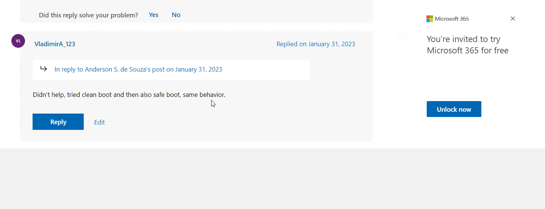The width and height of the screenshot is (545, 209).
Task: Click the Microsoft 365 four-color logo
Action: click(430, 19)
